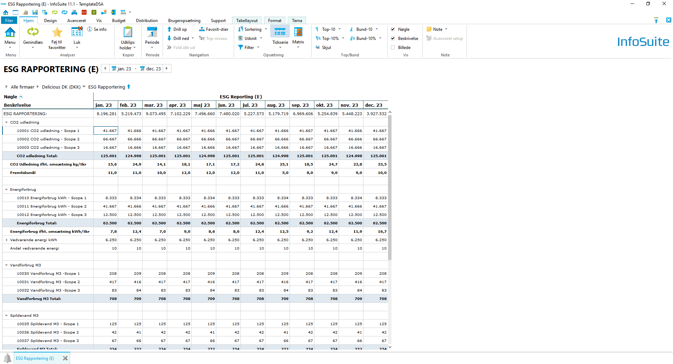Check the Billede checkbox
The width and height of the screenshot is (673, 364).
[x=393, y=48]
